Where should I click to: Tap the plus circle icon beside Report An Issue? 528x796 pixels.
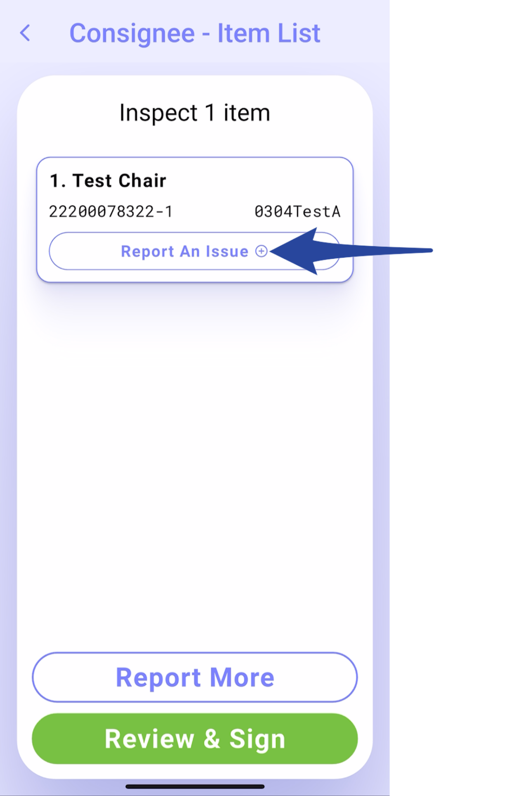(x=261, y=251)
